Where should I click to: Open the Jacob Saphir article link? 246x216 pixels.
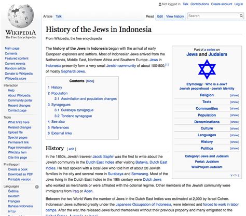[103, 156]
